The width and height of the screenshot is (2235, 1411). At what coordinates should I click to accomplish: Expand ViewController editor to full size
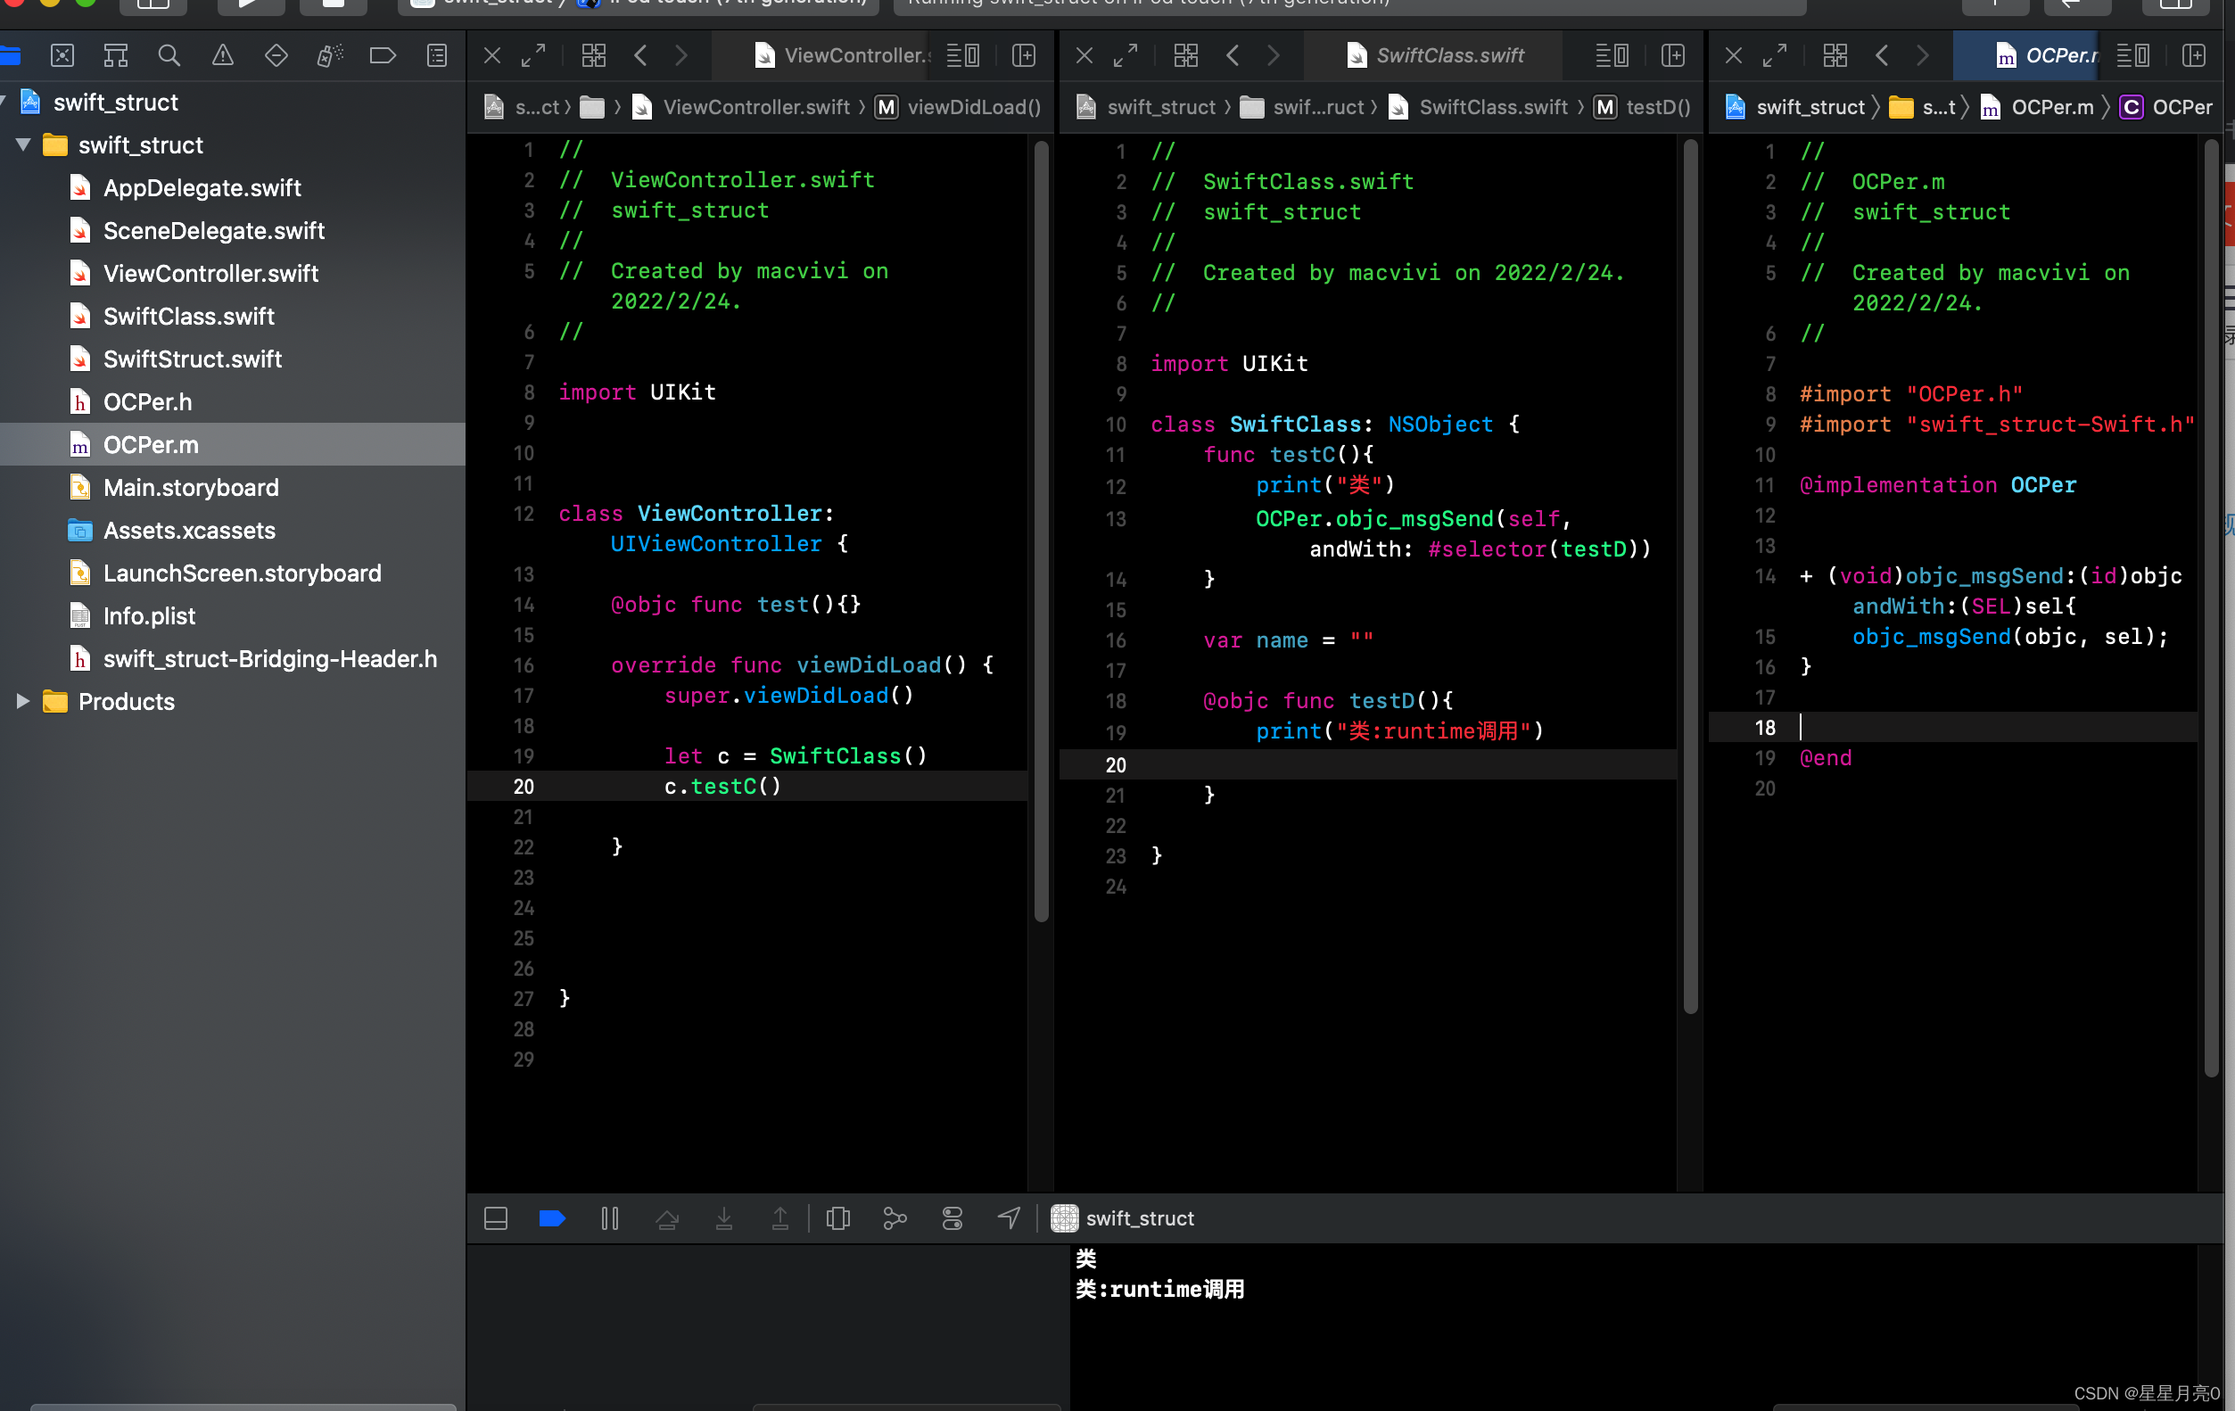click(533, 55)
